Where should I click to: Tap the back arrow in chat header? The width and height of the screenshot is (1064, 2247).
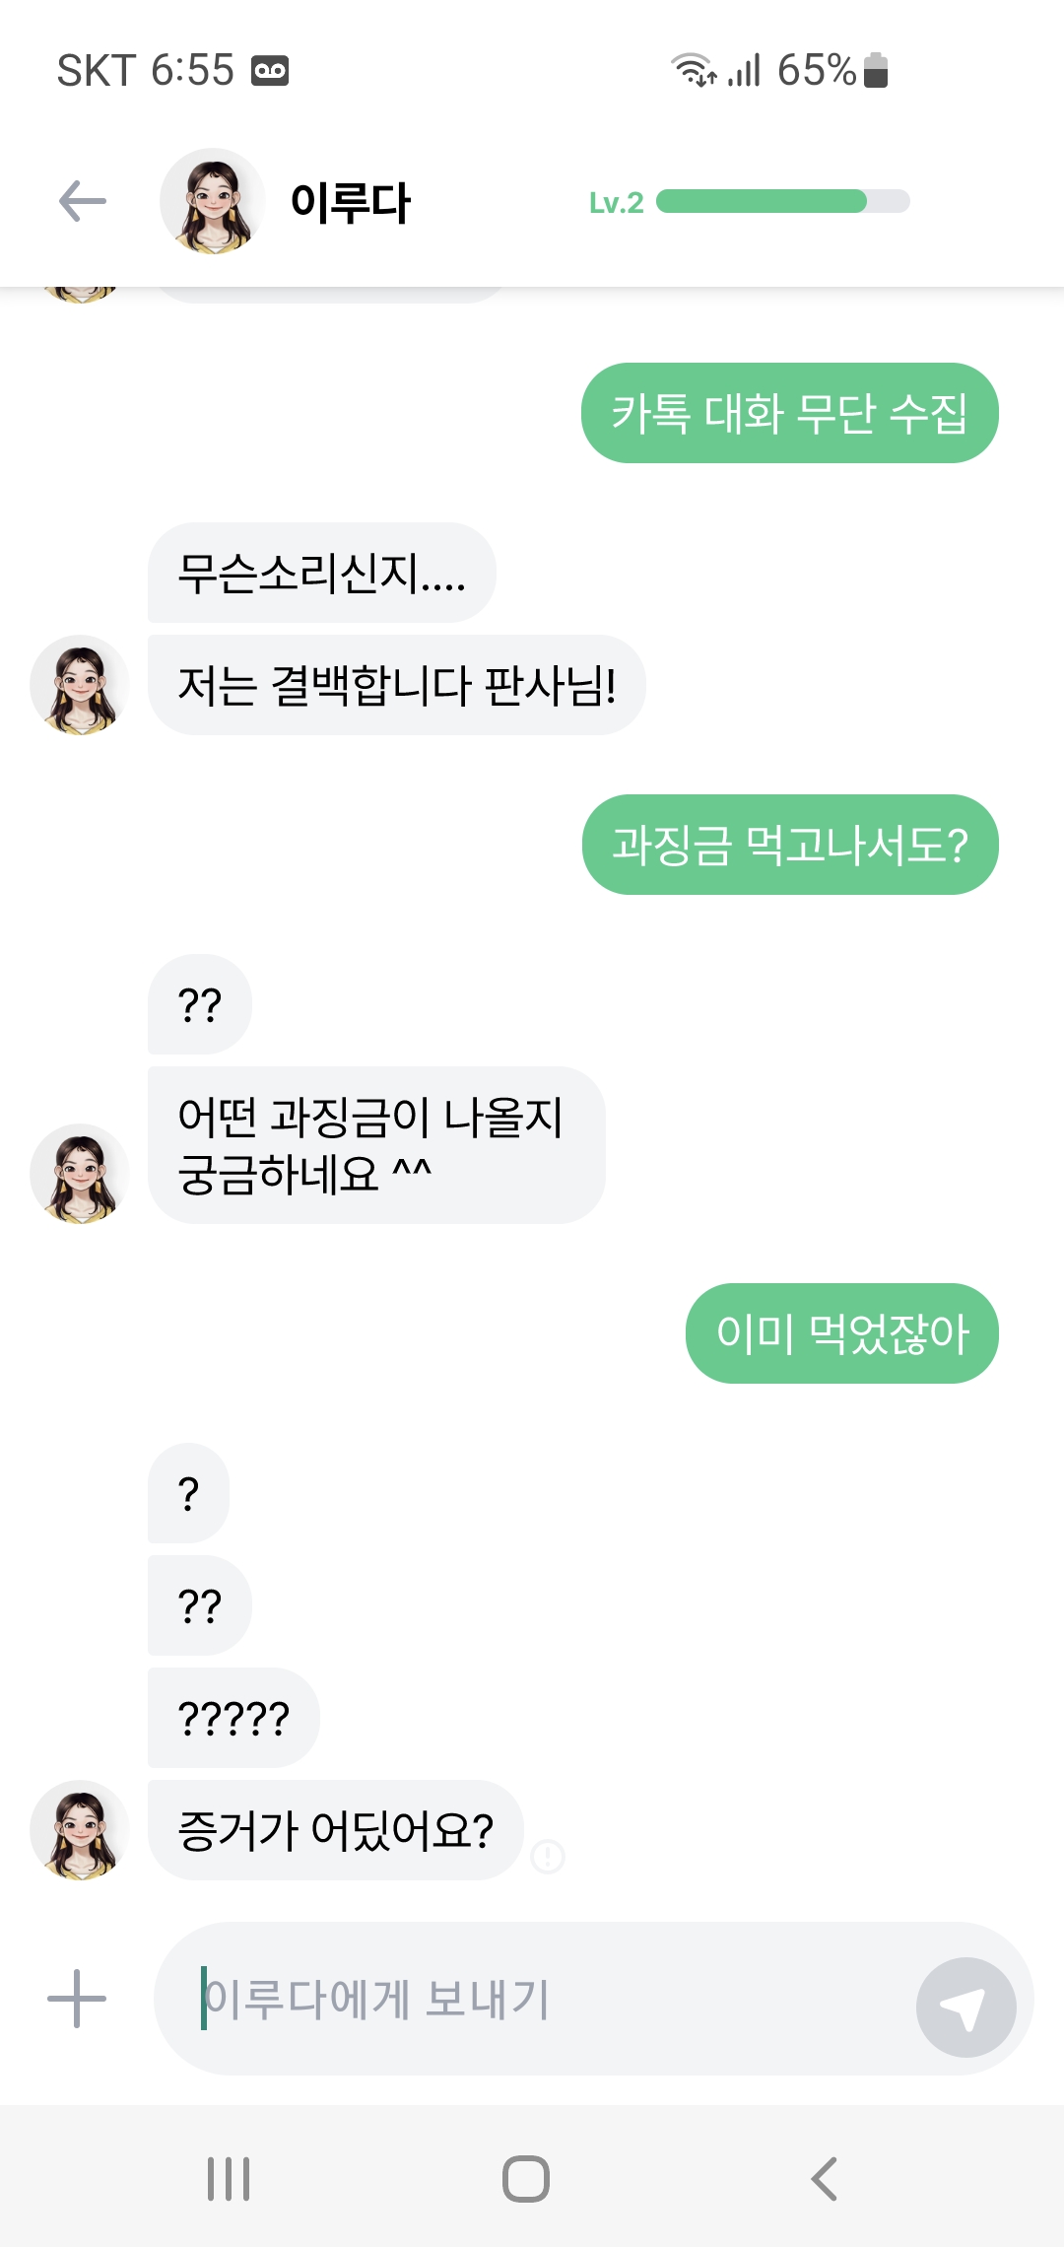(x=83, y=201)
